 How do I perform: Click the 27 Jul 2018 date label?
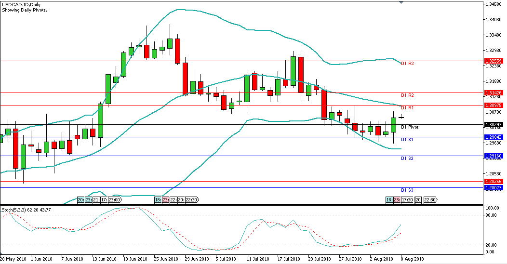[350, 259]
